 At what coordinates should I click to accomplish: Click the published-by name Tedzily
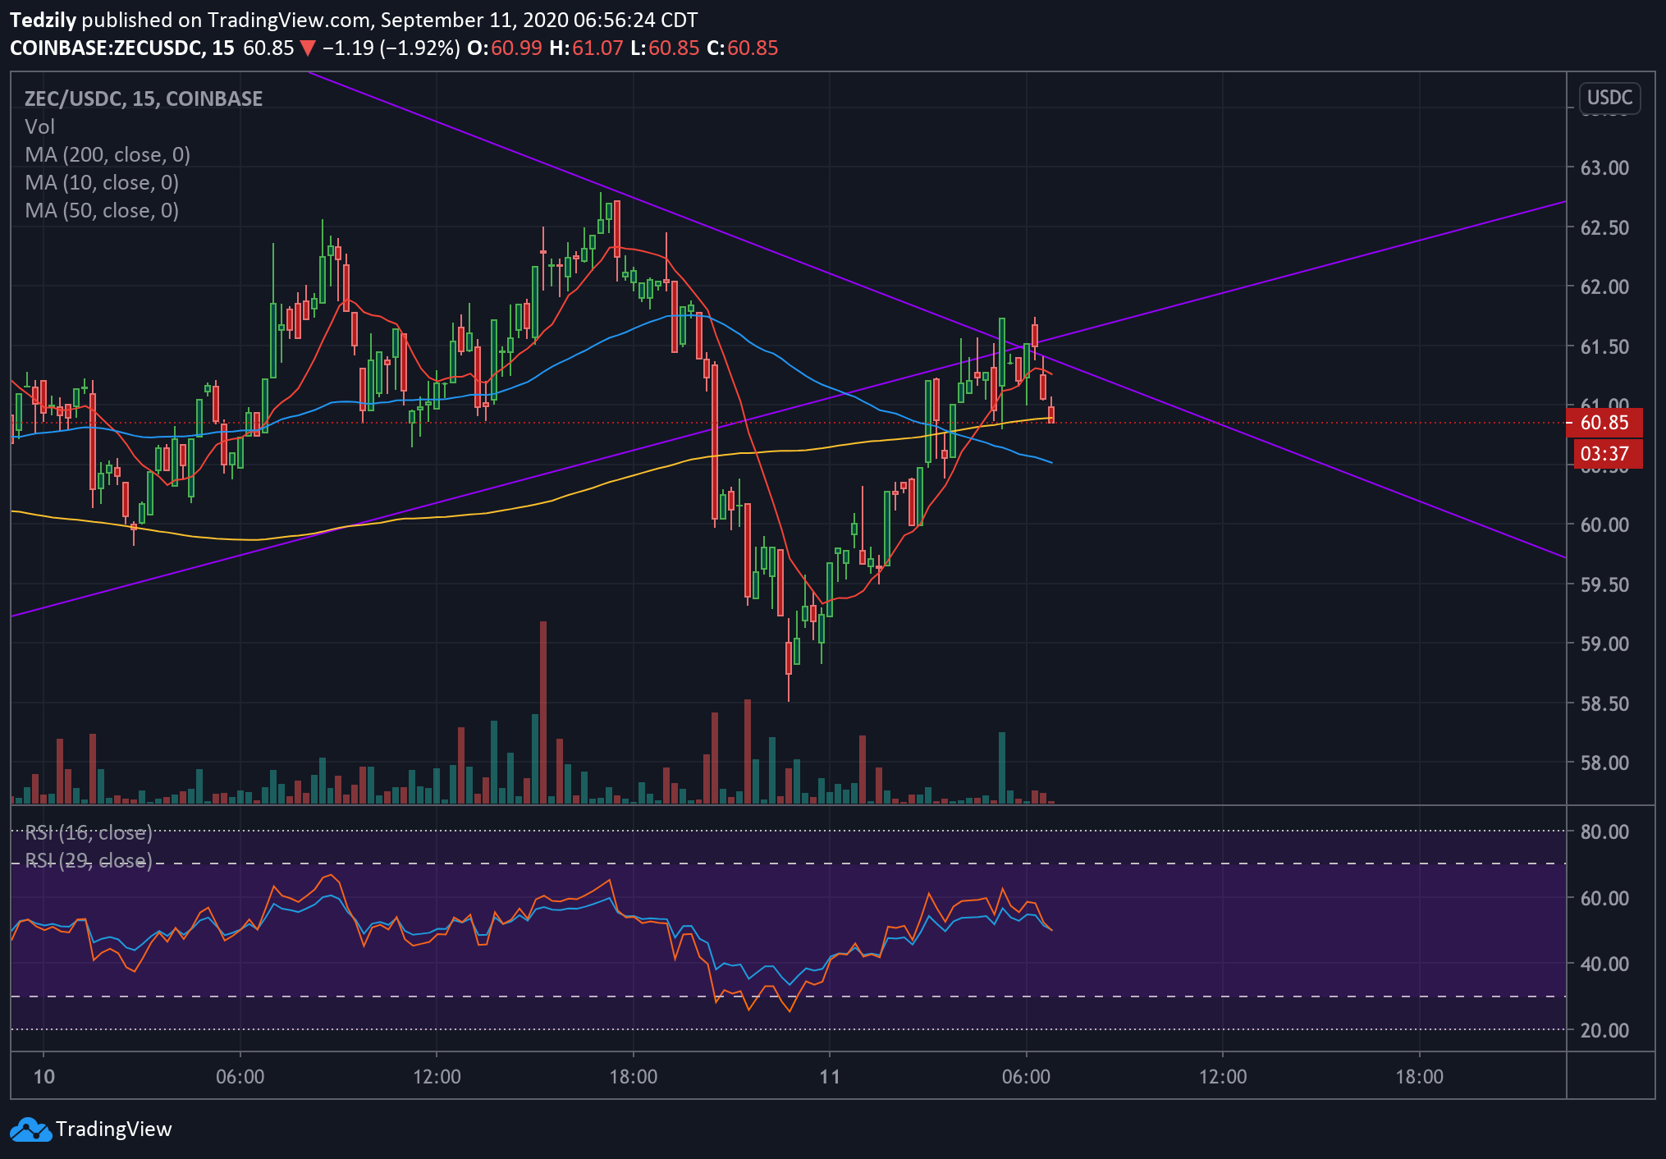tap(43, 20)
